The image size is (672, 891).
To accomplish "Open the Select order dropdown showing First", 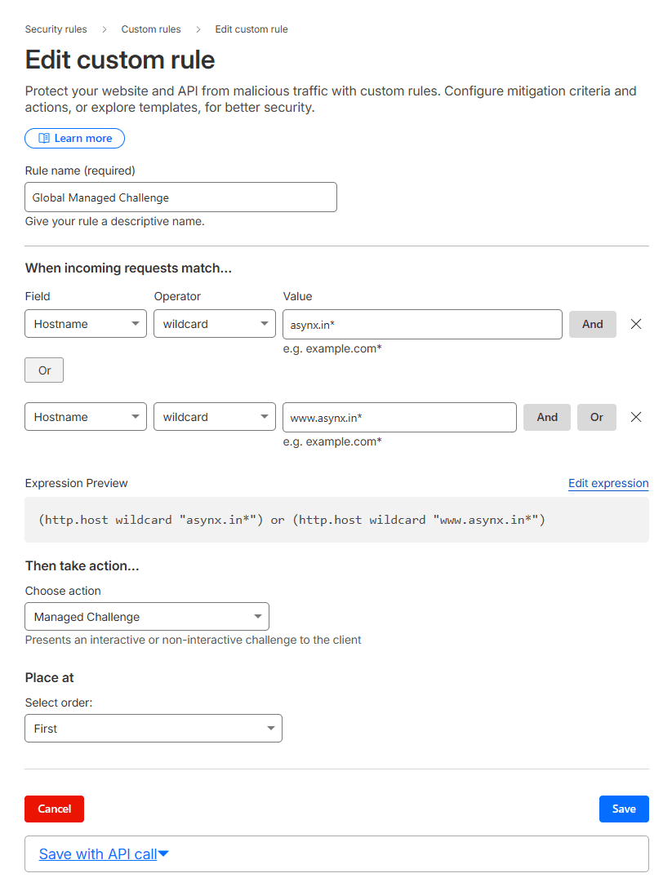I will [x=153, y=728].
